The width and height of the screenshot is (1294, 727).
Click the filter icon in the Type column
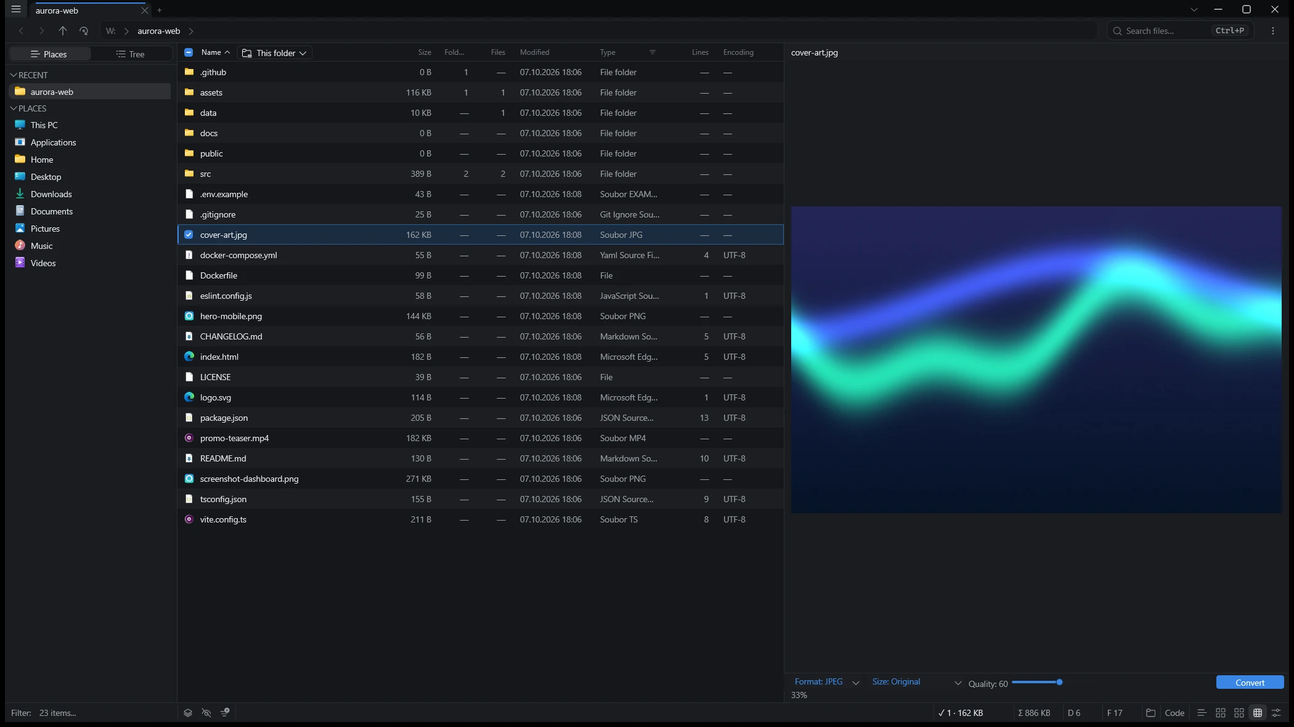[653, 52]
